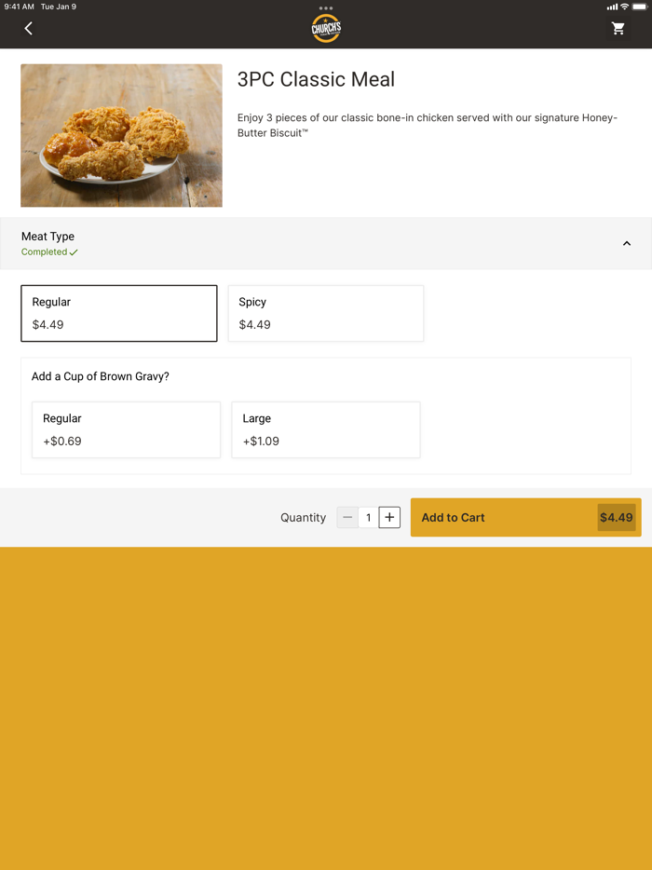Tap the Church's Chicken logo
This screenshot has height=870, width=652.
(x=325, y=28)
